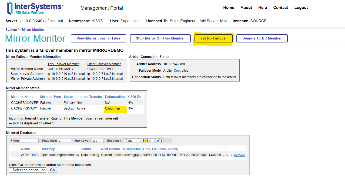
Task: Open the Help menu item
Action: pyautogui.click(x=262, y=8)
